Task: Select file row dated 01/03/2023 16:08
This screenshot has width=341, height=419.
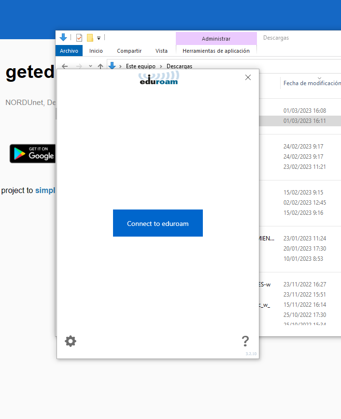Action: coord(300,111)
